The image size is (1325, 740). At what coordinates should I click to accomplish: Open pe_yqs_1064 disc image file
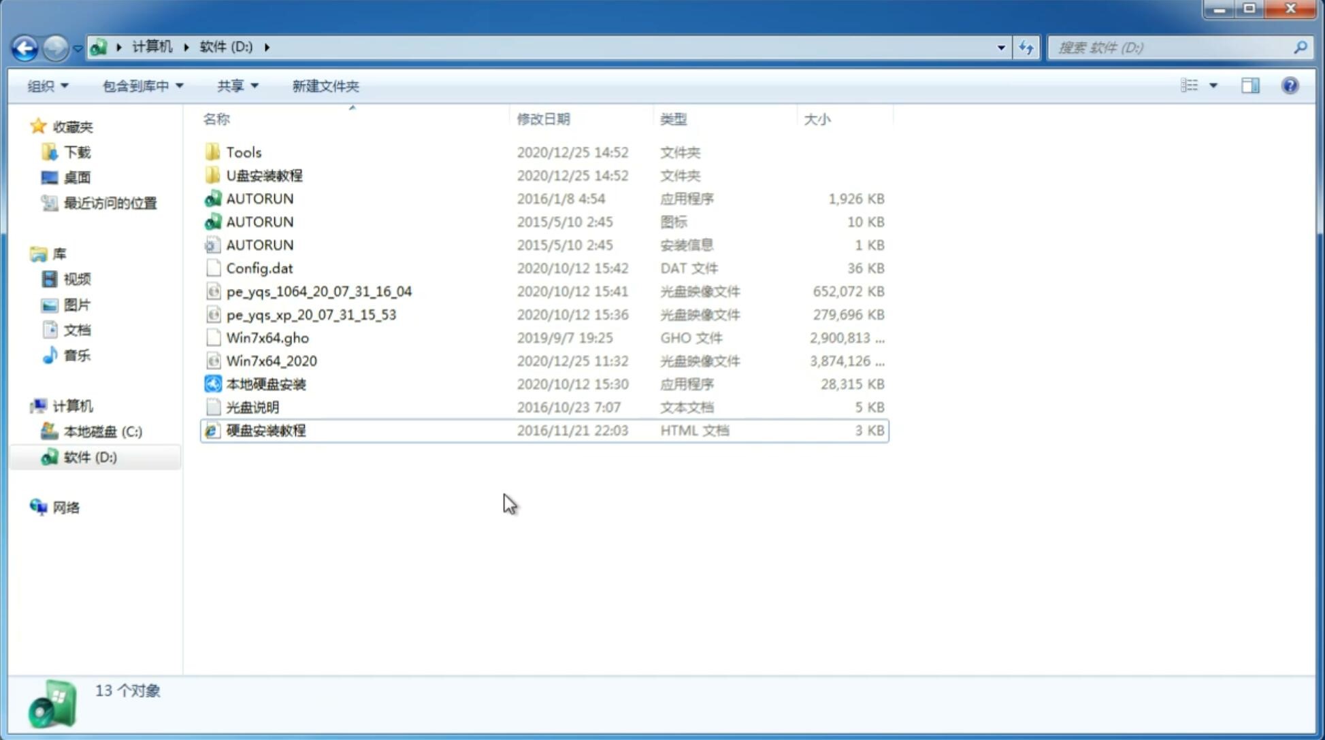tap(318, 291)
